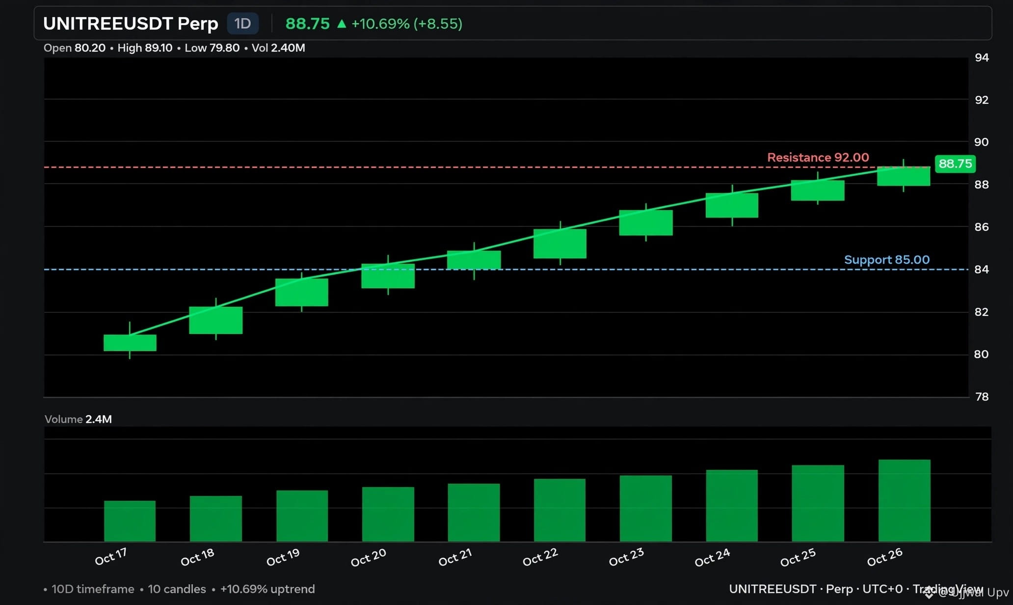Click the Oct 22 volume bar
Viewport: 1013px width, 605px height.
tap(560, 510)
